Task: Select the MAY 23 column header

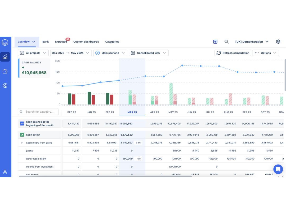Action: (x=173, y=112)
